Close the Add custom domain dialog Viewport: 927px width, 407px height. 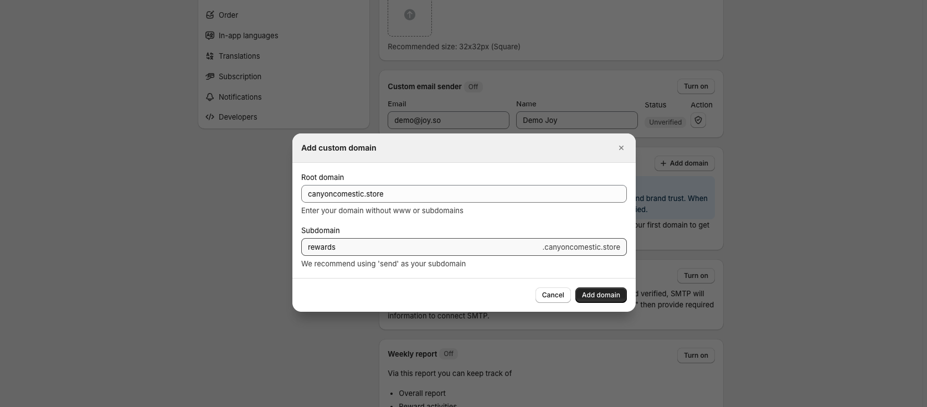[621, 148]
